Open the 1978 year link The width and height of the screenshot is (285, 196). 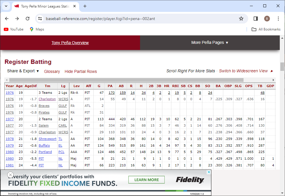10,139
